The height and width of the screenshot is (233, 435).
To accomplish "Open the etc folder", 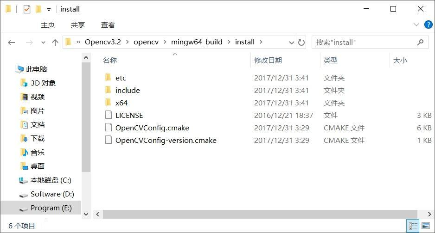I will tap(121, 78).
